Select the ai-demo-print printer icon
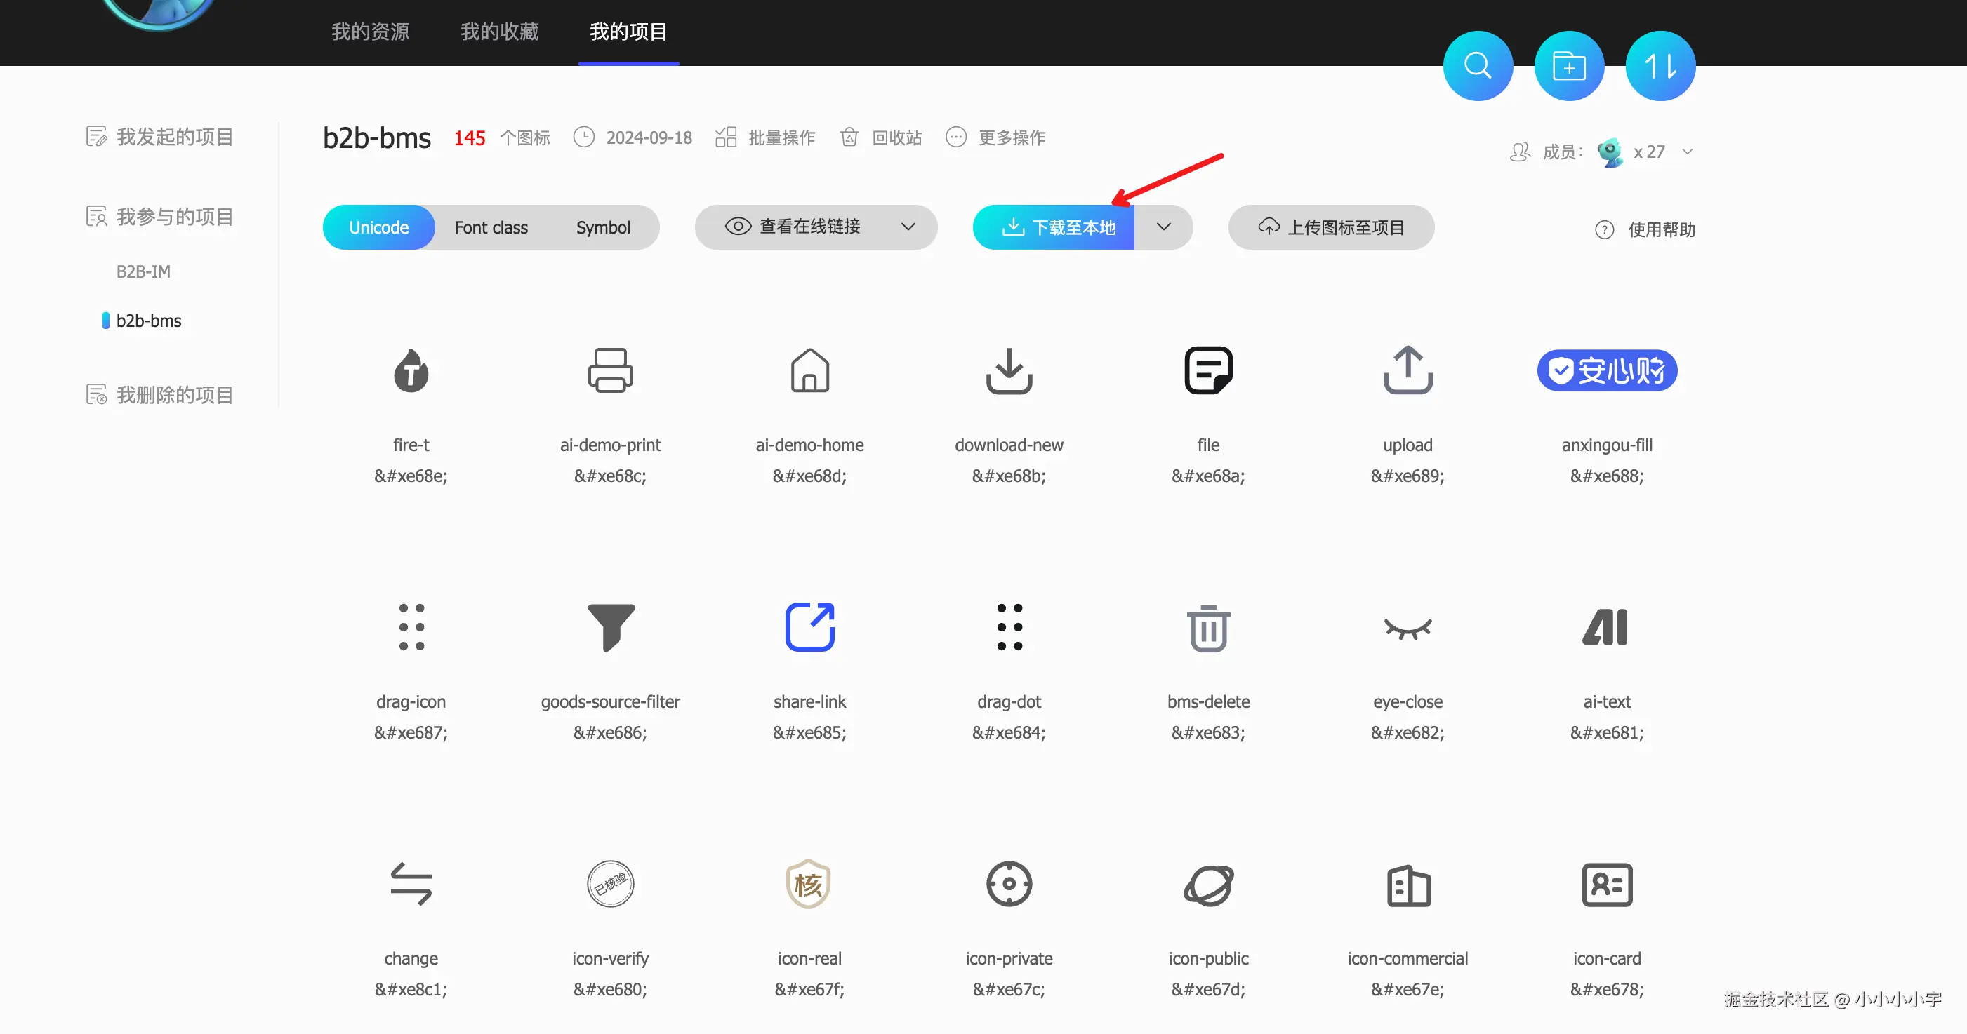 click(610, 371)
